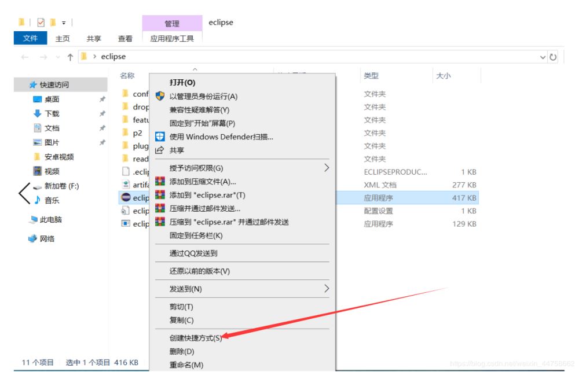579x372 pixels.
Task: Open the address bar dropdown arrow
Action: click(x=542, y=56)
